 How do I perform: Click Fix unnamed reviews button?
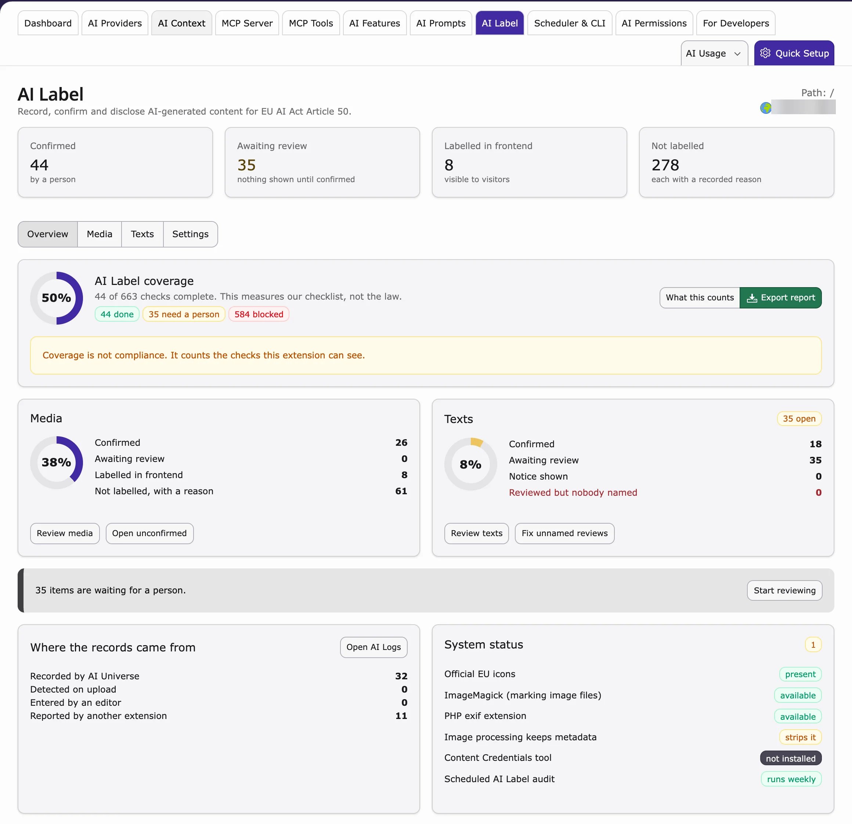coord(564,533)
